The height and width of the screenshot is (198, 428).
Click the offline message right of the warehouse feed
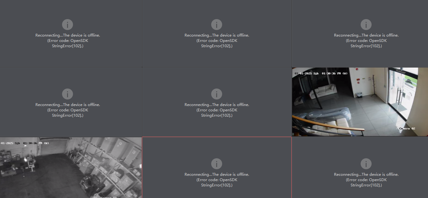(x=217, y=180)
